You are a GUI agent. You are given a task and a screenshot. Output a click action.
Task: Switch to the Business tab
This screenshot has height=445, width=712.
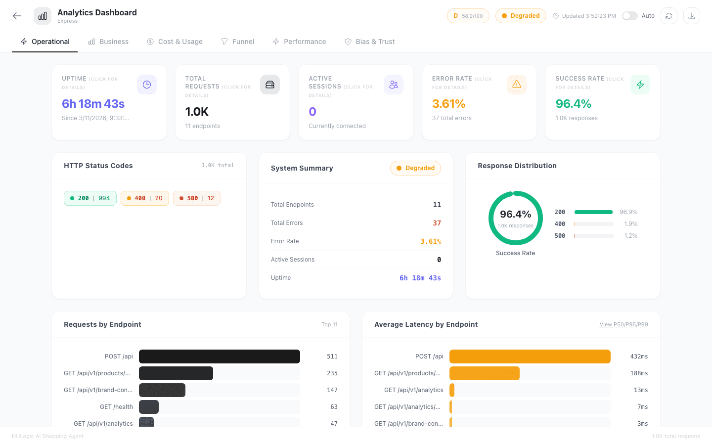click(108, 42)
